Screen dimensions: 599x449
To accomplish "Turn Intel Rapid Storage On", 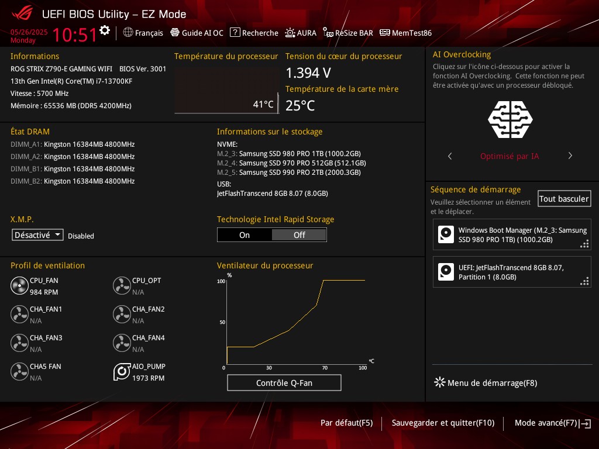I will [x=245, y=235].
